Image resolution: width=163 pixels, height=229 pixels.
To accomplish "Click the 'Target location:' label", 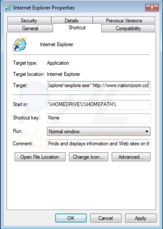I will [29, 74].
